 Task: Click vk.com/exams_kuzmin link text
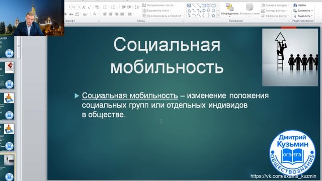(x=283, y=176)
